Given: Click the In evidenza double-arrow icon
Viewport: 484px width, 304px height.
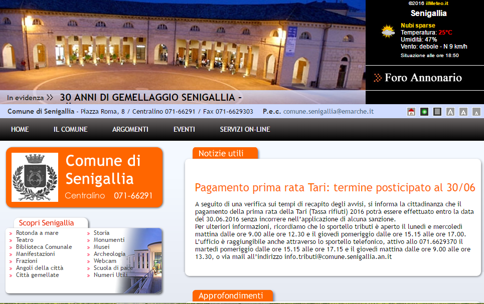Looking at the screenshot, I should (x=50, y=98).
